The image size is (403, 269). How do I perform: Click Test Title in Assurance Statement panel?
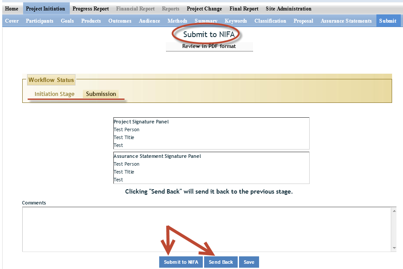(124, 172)
